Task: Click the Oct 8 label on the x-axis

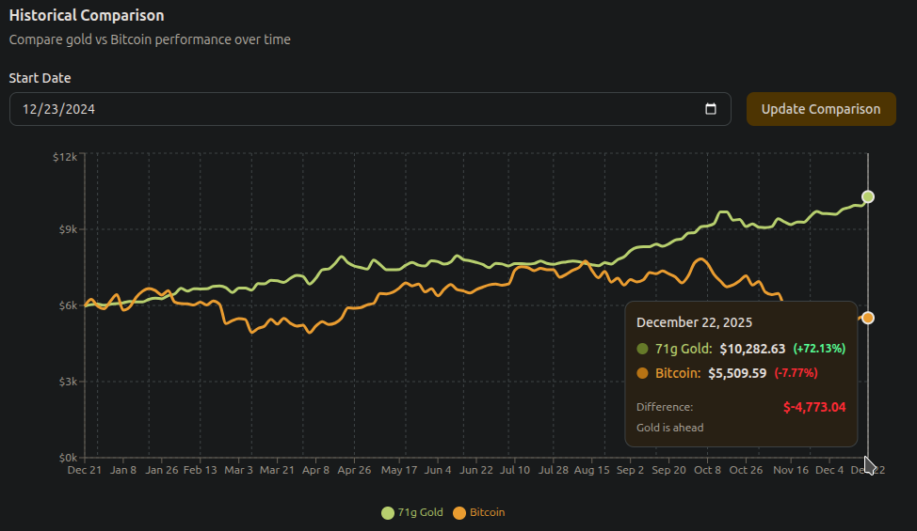Action: coord(706,470)
